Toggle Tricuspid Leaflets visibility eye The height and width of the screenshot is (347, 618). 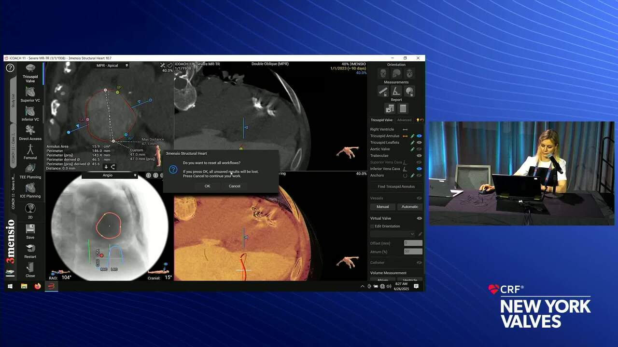pos(419,143)
